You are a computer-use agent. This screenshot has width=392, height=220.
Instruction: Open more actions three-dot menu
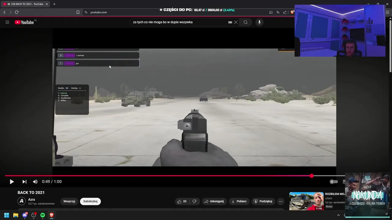281,201
